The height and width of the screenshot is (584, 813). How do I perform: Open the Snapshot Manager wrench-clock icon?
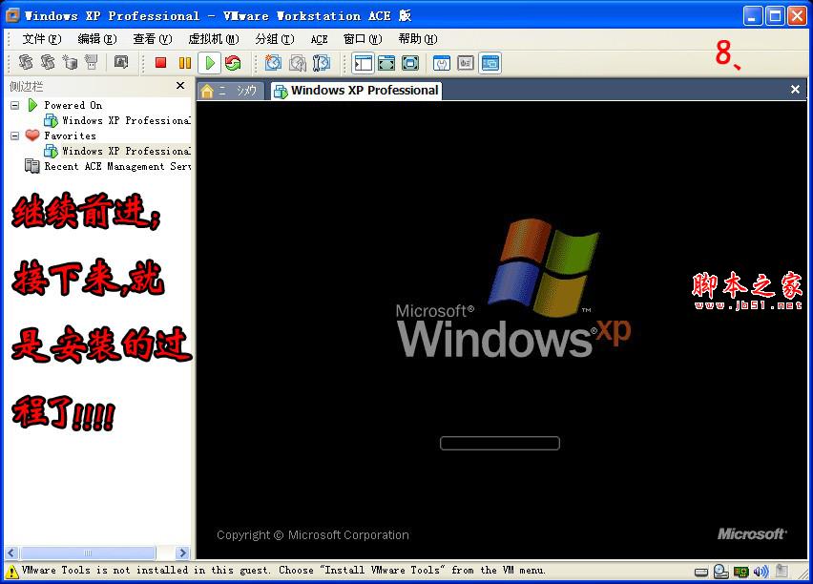coord(321,63)
